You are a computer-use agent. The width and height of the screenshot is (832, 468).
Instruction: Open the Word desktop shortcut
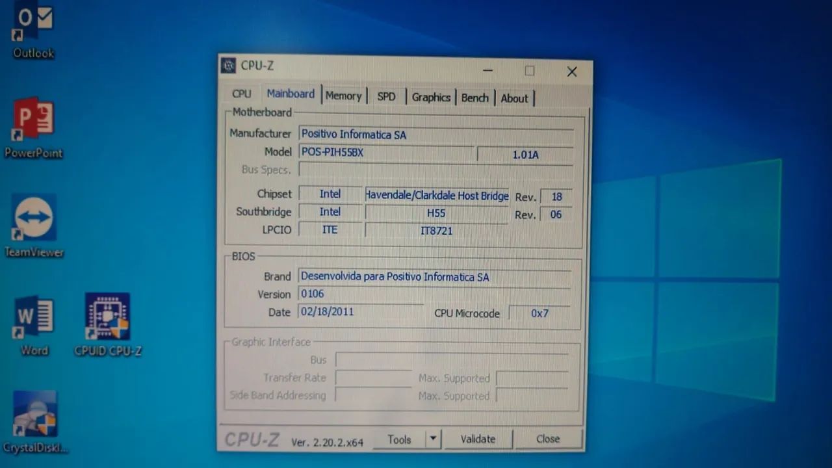point(34,326)
